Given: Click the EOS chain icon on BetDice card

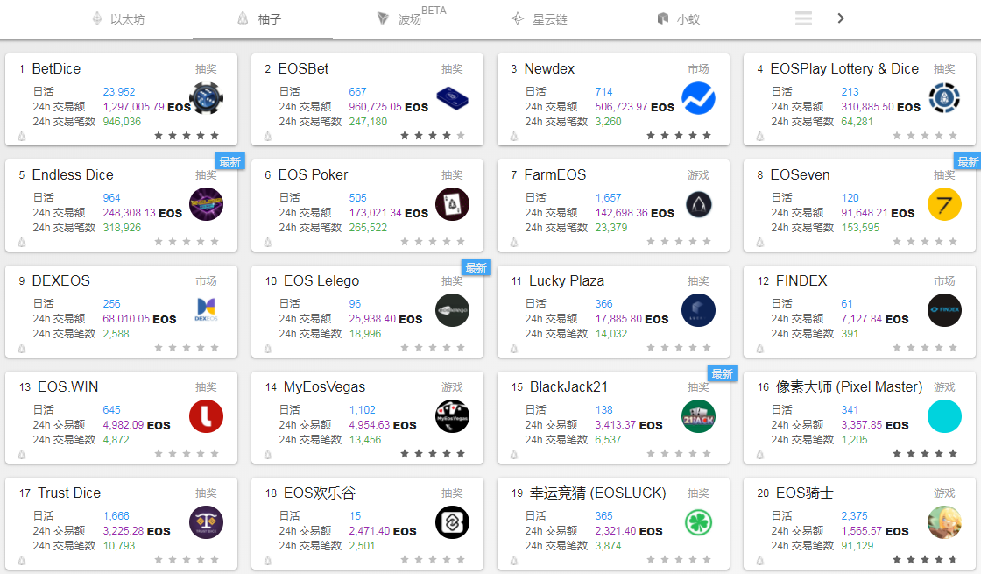Looking at the screenshot, I should pos(22,136).
